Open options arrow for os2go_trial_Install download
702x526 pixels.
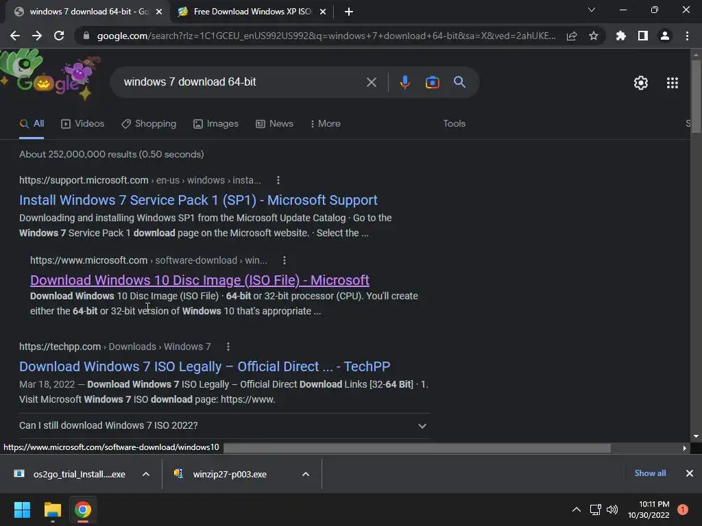click(x=146, y=474)
